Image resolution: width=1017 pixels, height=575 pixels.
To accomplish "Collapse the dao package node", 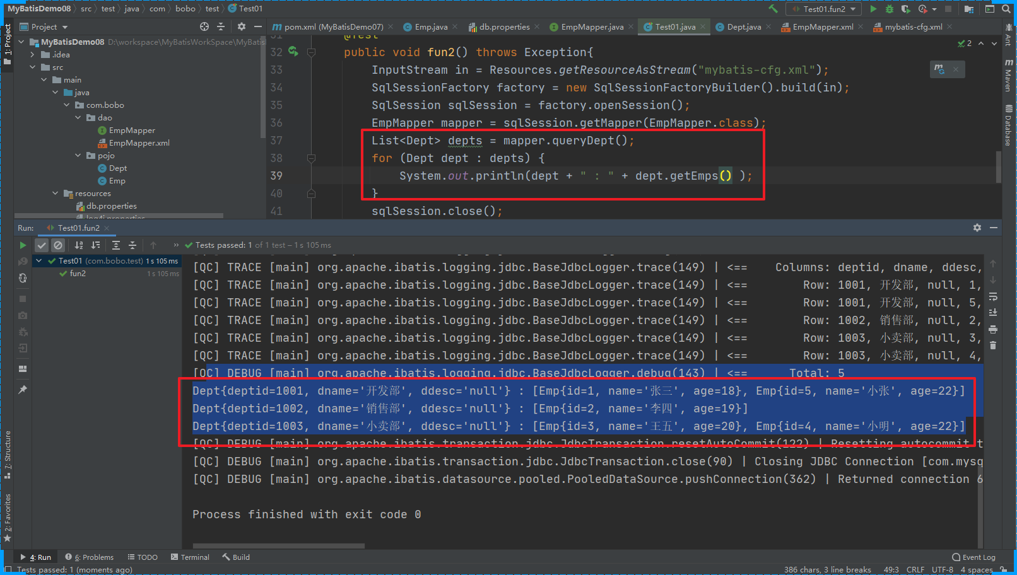I will click(x=78, y=118).
